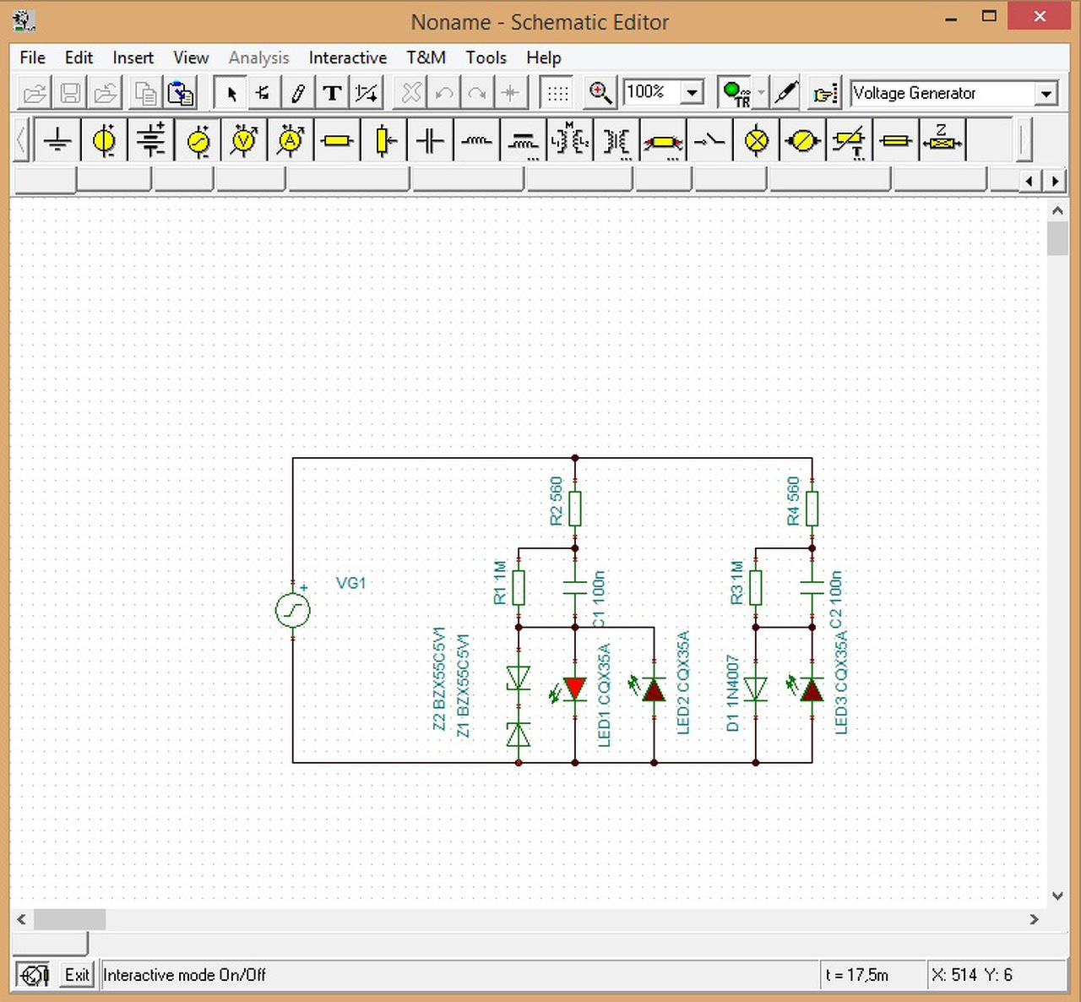Viewport: 1081px width, 1002px height.
Task: Open the View menu
Action: click(x=191, y=57)
